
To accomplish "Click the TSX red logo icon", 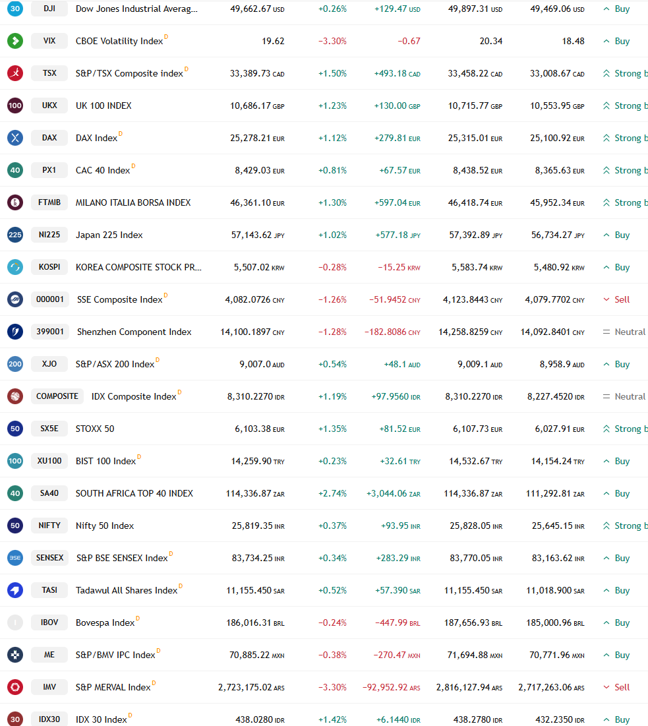I will coord(15,73).
